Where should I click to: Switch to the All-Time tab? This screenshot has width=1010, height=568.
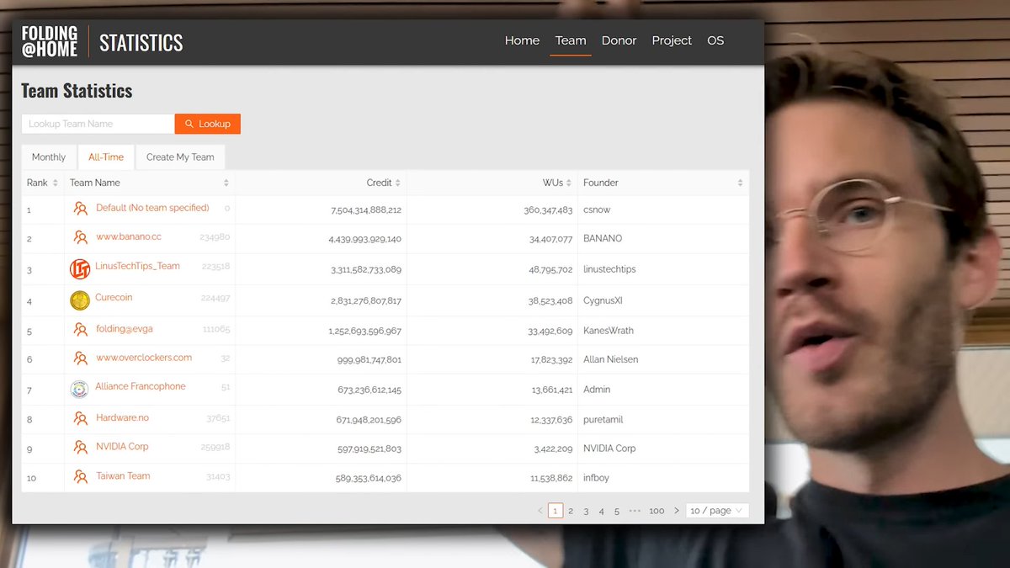click(106, 157)
